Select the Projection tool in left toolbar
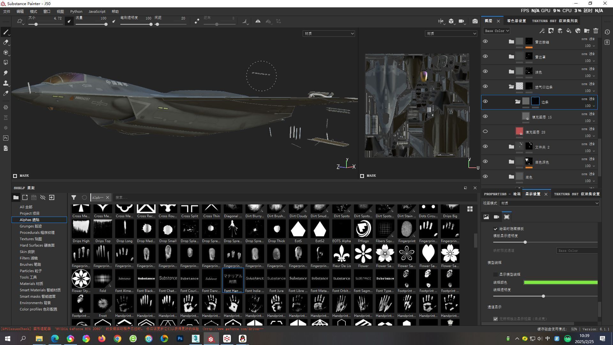The image size is (613, 345). [x=5, y=53]
